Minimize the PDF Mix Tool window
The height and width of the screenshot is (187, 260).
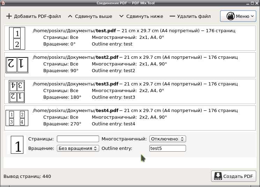tap(248, 3)
